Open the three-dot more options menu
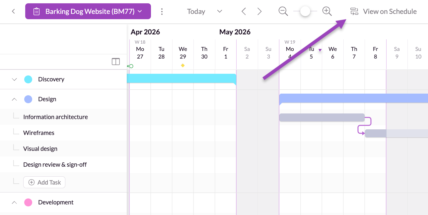This screenshot has height=215, width=428. tap(162, 12)
